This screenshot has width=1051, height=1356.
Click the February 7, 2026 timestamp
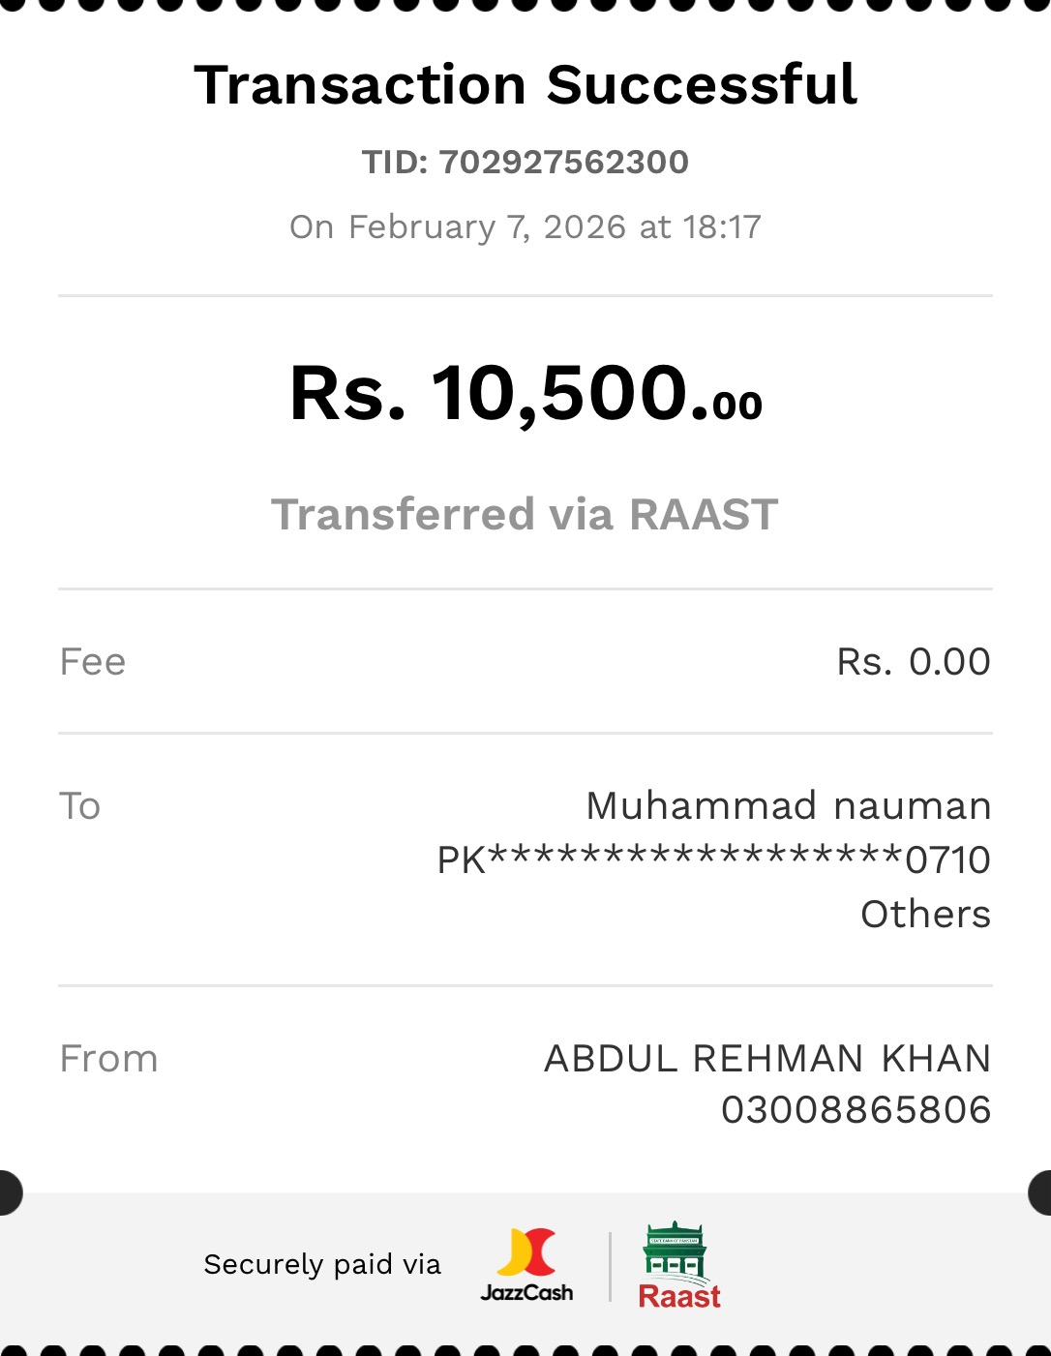[525, 226]
